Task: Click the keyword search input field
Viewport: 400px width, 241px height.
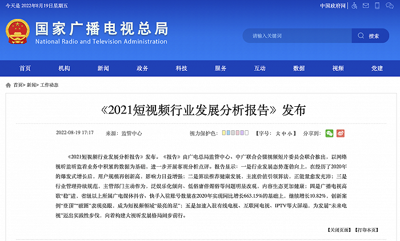Action: [297, 35]
